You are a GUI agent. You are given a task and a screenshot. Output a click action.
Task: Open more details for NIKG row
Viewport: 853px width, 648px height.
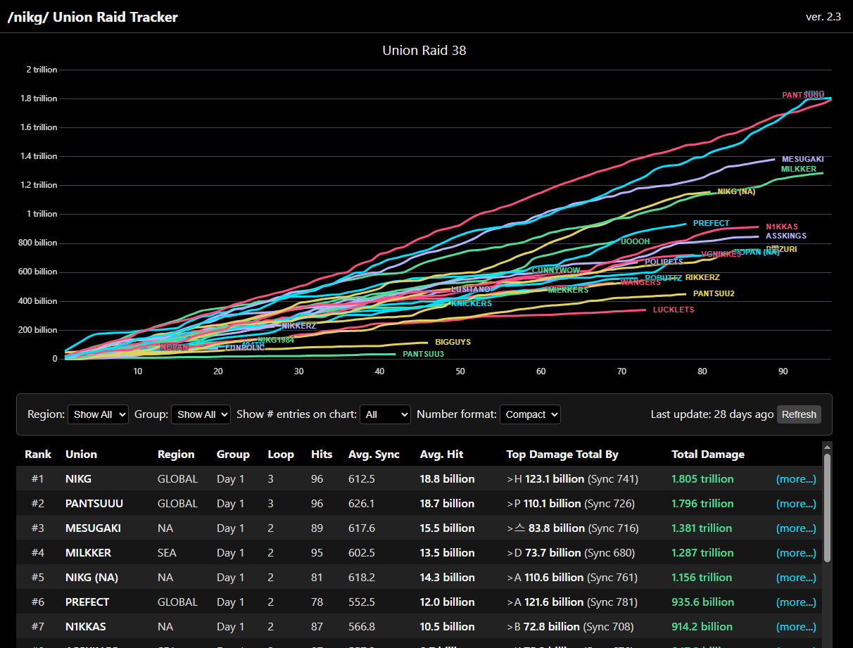point(796,479)
